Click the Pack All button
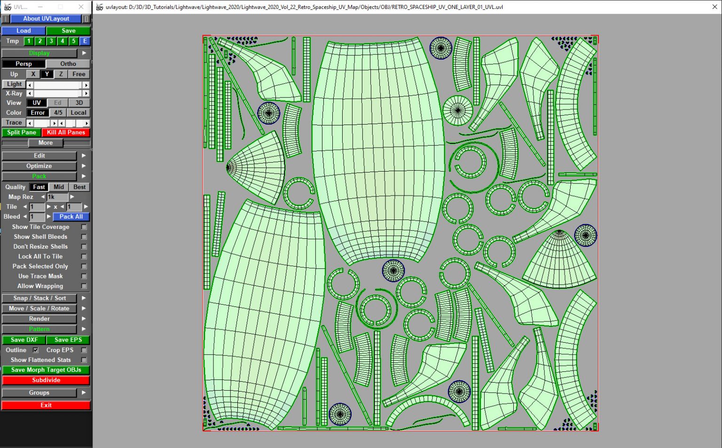The image size is (722, 448). 71,217
